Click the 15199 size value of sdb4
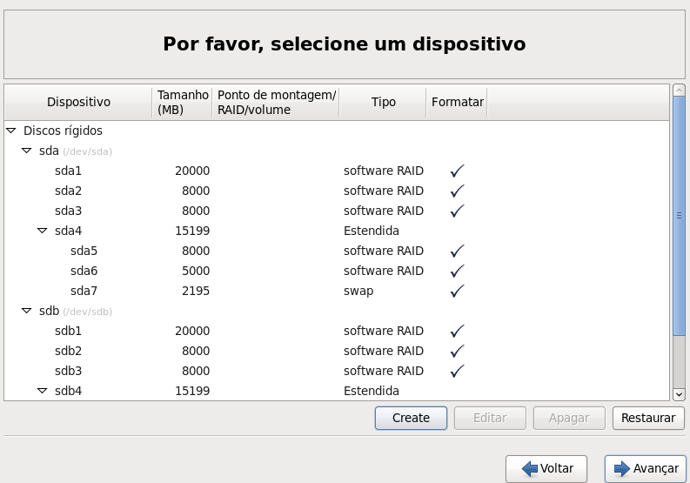This screenshot has height=483, width=690. click(192, 391)
